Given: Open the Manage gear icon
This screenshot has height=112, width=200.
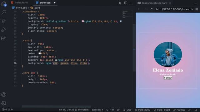Looking at the screenshot, I should click(x=4, y=103).
